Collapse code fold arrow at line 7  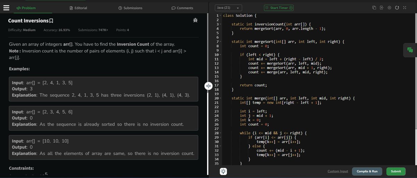point(220,42)
